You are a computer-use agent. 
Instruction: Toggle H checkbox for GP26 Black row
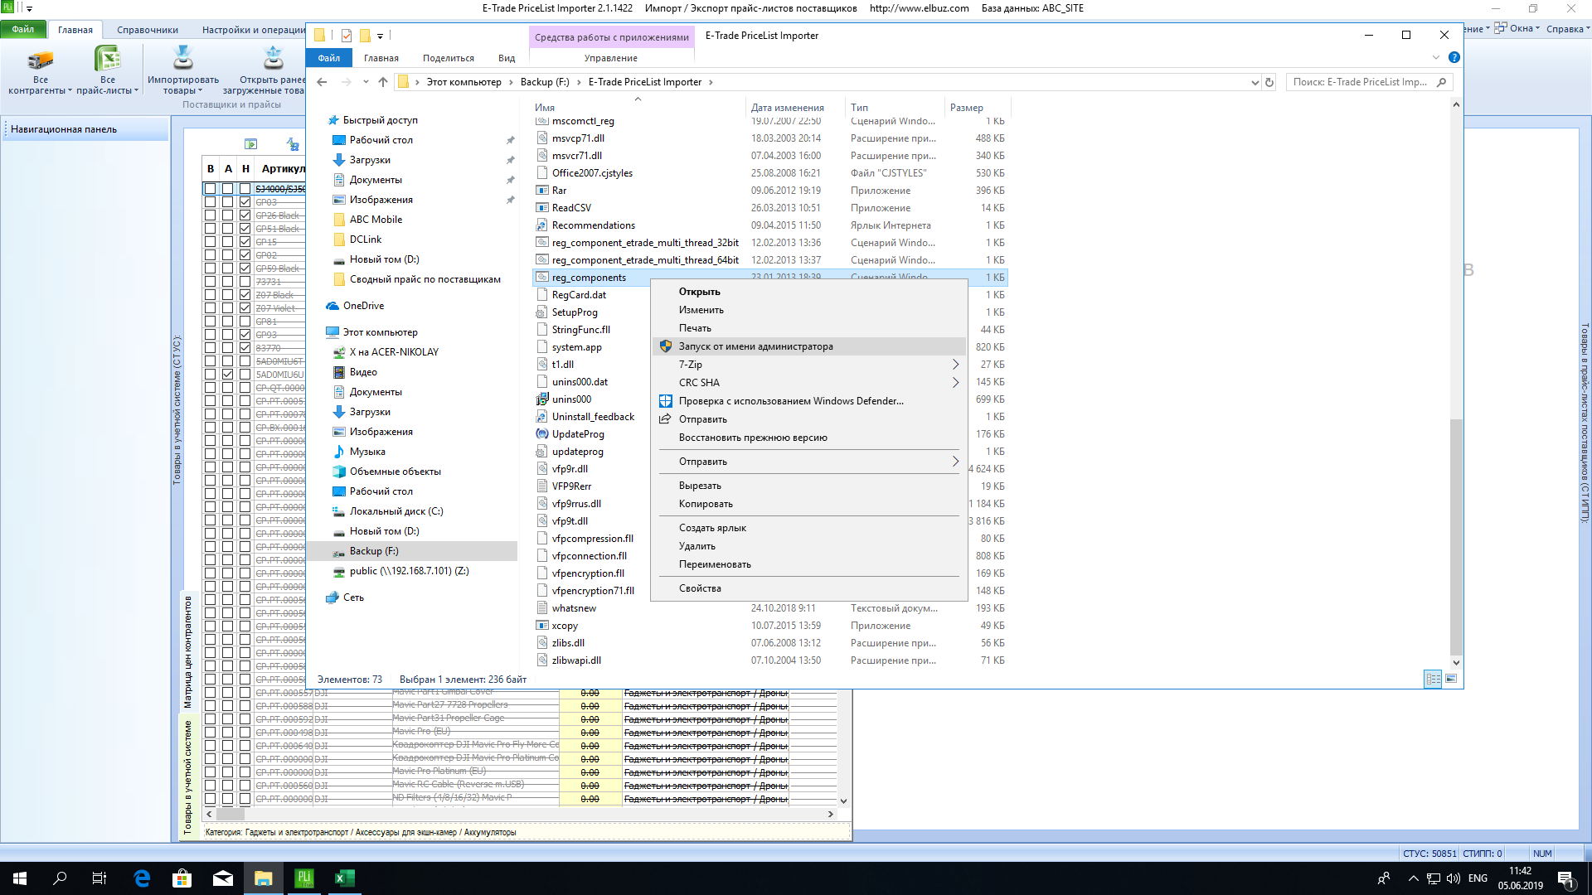[x=245, y=215]
